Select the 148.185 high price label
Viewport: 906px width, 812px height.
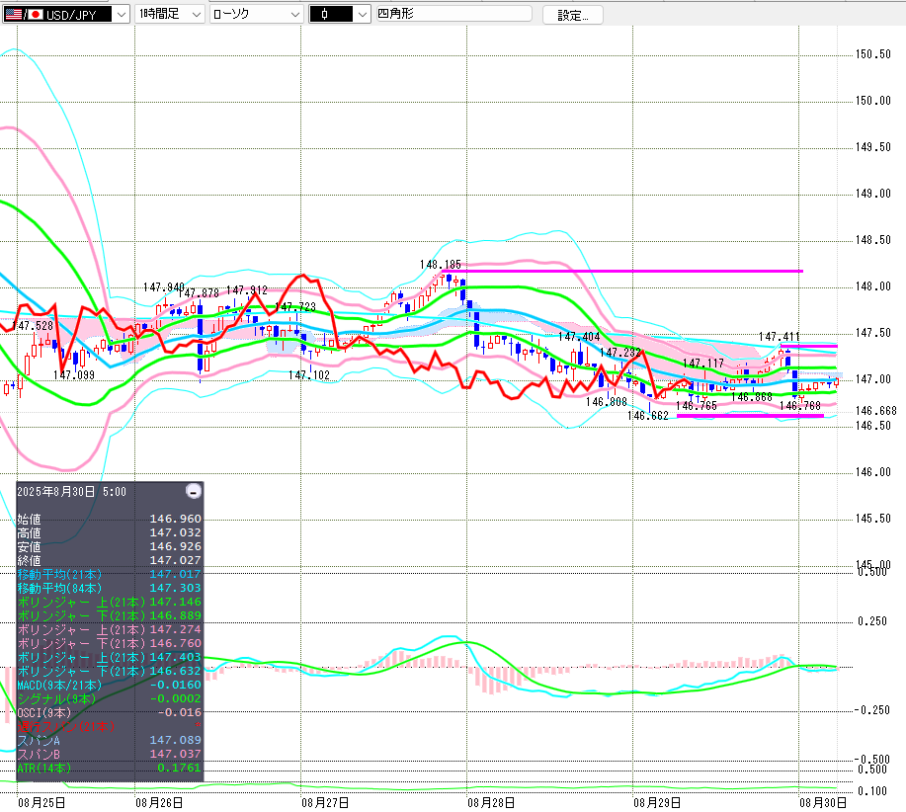pos(441,265)
